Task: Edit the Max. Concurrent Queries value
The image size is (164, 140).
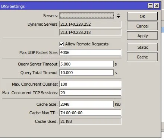Action: click(x=90, y=84)
